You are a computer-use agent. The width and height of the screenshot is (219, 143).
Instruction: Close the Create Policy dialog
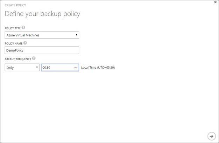(215, 2)
